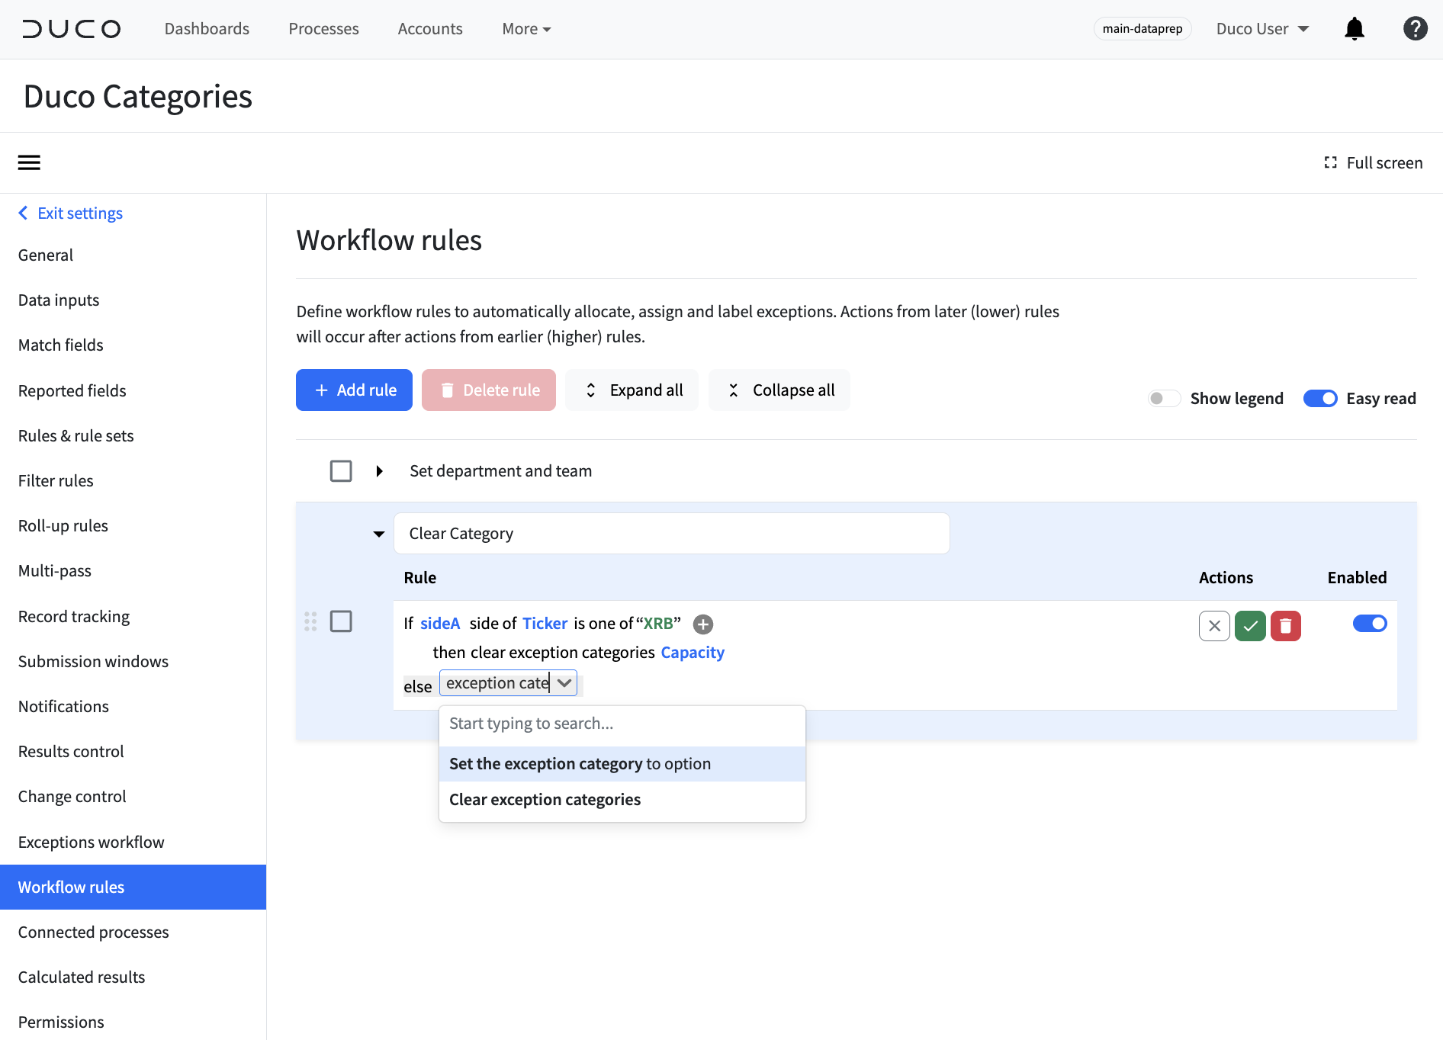Confirm rule edit with green checkmark
This screenshot has height=1040, width=1443.
1250,626
